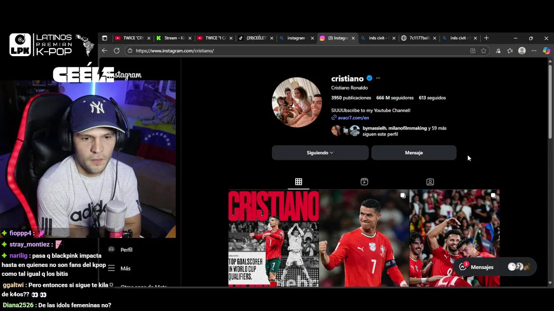
Task: Focus the address bar with instagram.com/cristiano
Action: pyautogui.click(x=299, y=51)
